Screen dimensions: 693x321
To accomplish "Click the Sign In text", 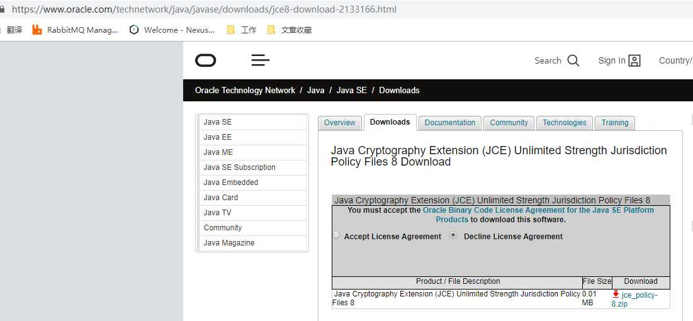I will pyautogui.click(x=612, y=60).
